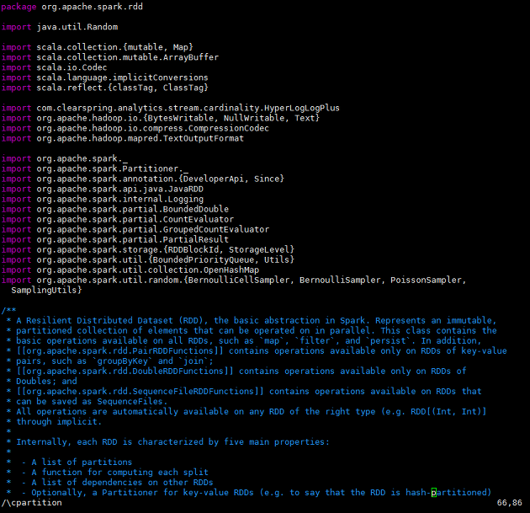Click the 'Internally, each RDD is characterized' line

168,442
